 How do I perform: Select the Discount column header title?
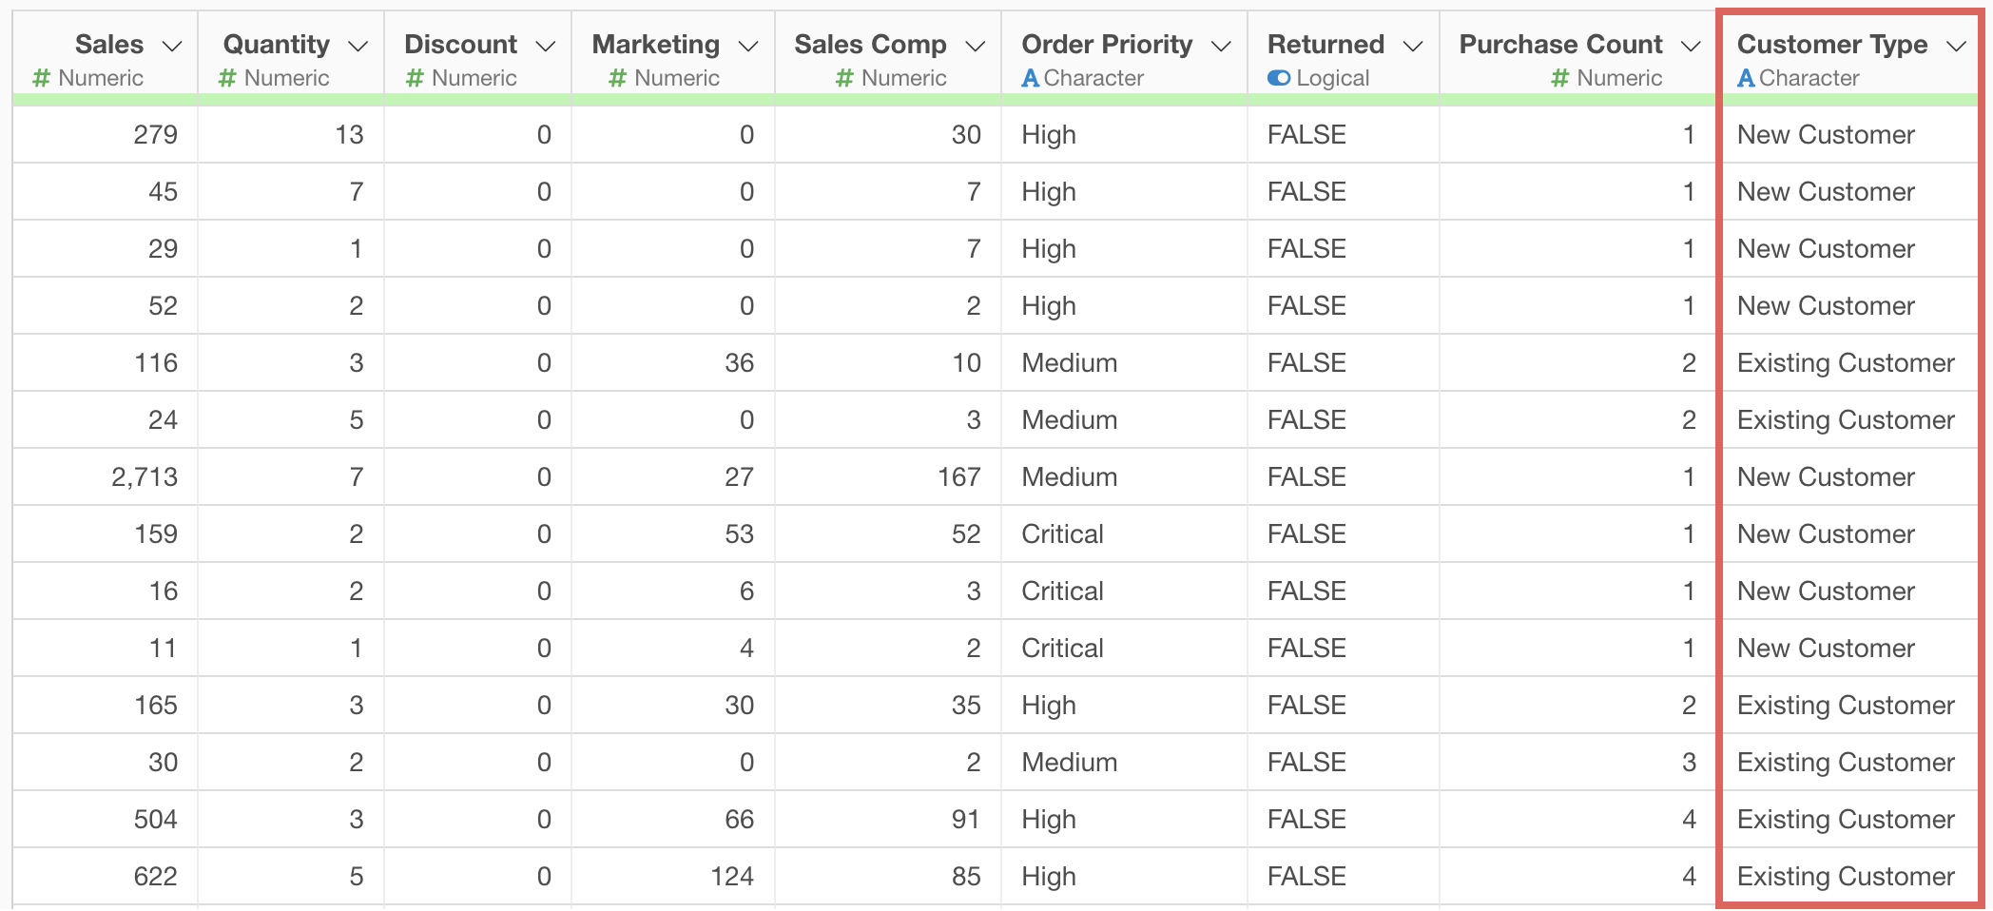461,45
